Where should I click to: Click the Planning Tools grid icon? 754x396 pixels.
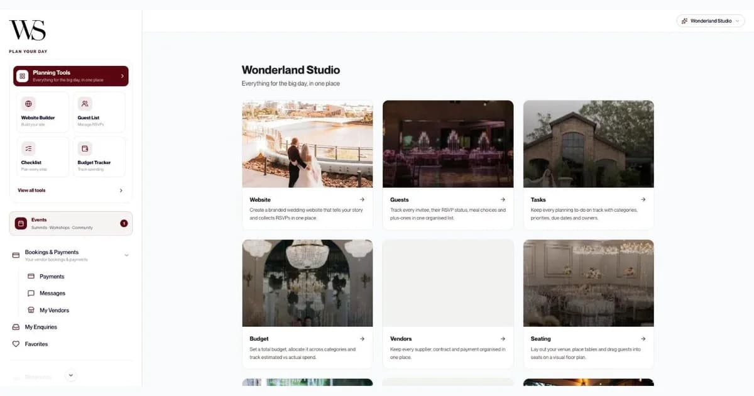(x=23, y=76)
